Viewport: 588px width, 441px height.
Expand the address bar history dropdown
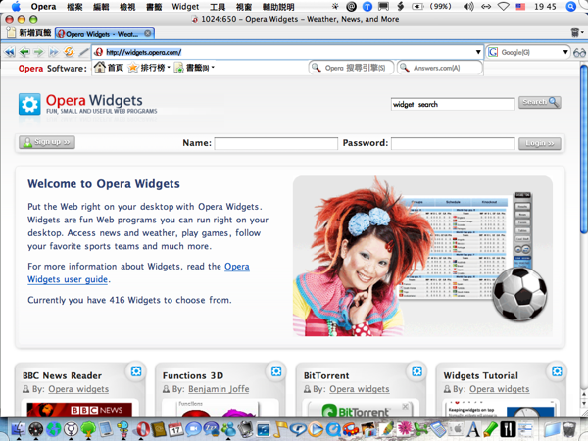pos(478,52)
